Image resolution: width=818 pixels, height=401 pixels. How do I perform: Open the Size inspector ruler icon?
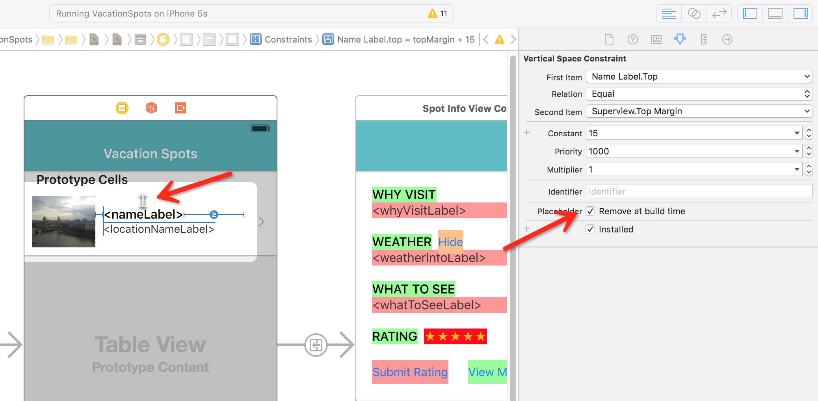(x=703, y=39)
